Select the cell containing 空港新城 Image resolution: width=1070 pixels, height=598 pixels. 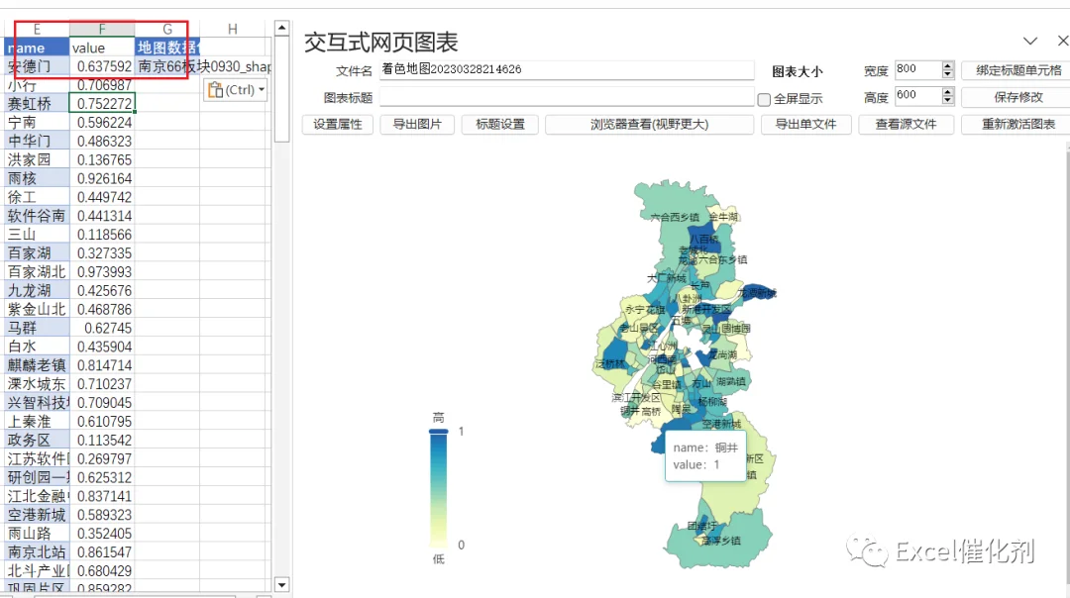[x=37, y=515]
